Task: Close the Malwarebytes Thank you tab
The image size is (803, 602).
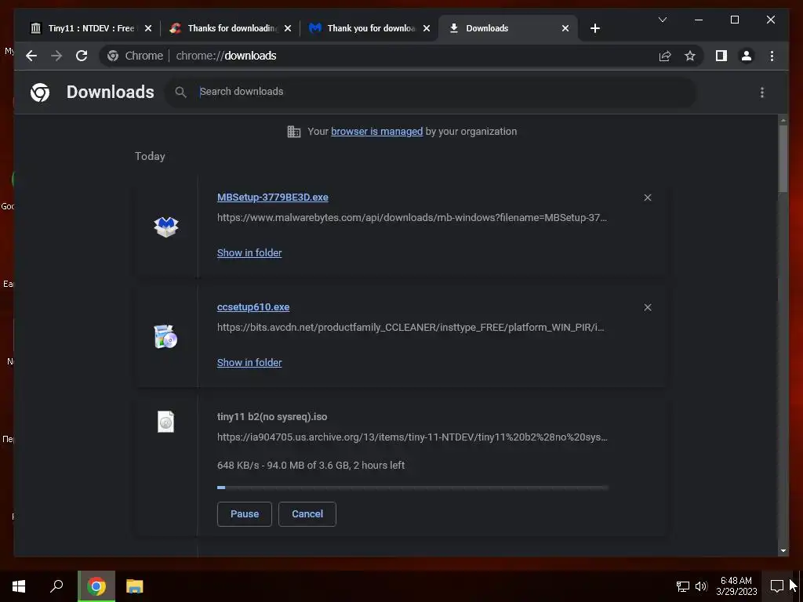Action: point(427,28)
